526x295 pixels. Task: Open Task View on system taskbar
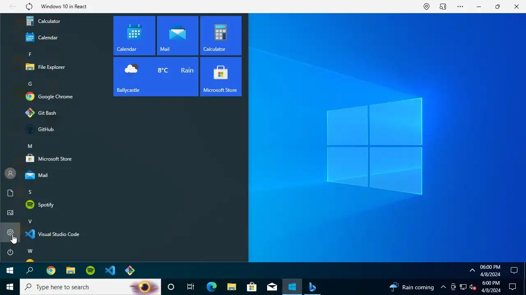[x=191, y=287]
